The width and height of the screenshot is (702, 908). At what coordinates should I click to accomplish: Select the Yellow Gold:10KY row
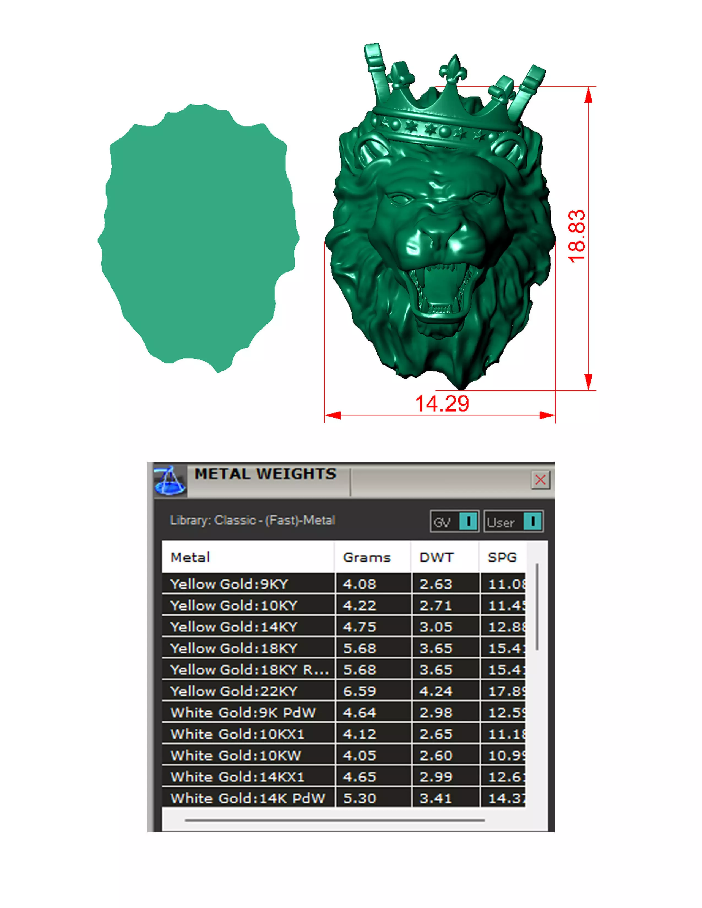point(344,605)
